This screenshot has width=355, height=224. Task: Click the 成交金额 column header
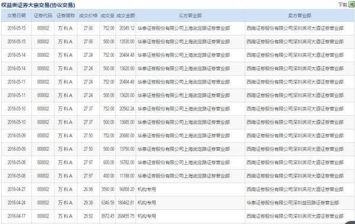click(x=125, y=15)
